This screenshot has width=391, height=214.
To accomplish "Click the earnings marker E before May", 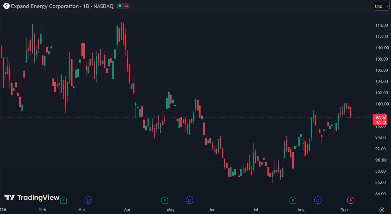I will [x=165, y=200].
